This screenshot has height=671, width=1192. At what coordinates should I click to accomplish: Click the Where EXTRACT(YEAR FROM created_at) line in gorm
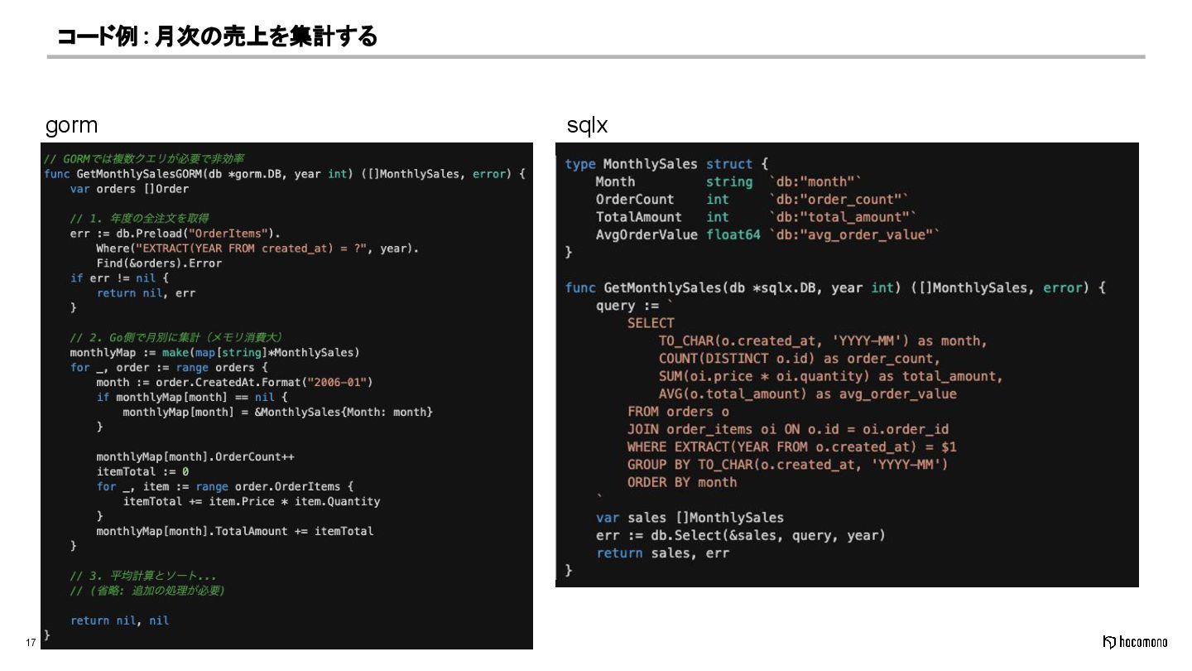click(x=257, y=249)
